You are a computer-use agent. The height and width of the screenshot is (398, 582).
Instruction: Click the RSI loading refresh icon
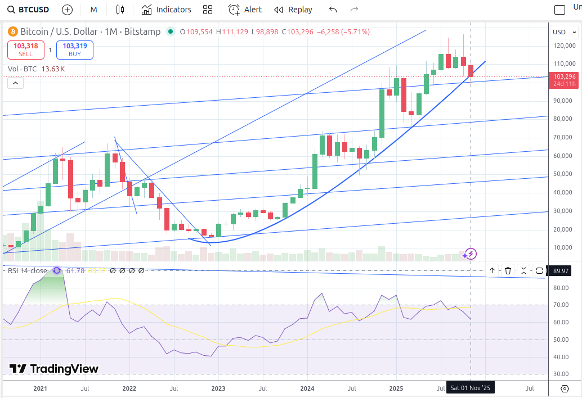pos(57,271)
